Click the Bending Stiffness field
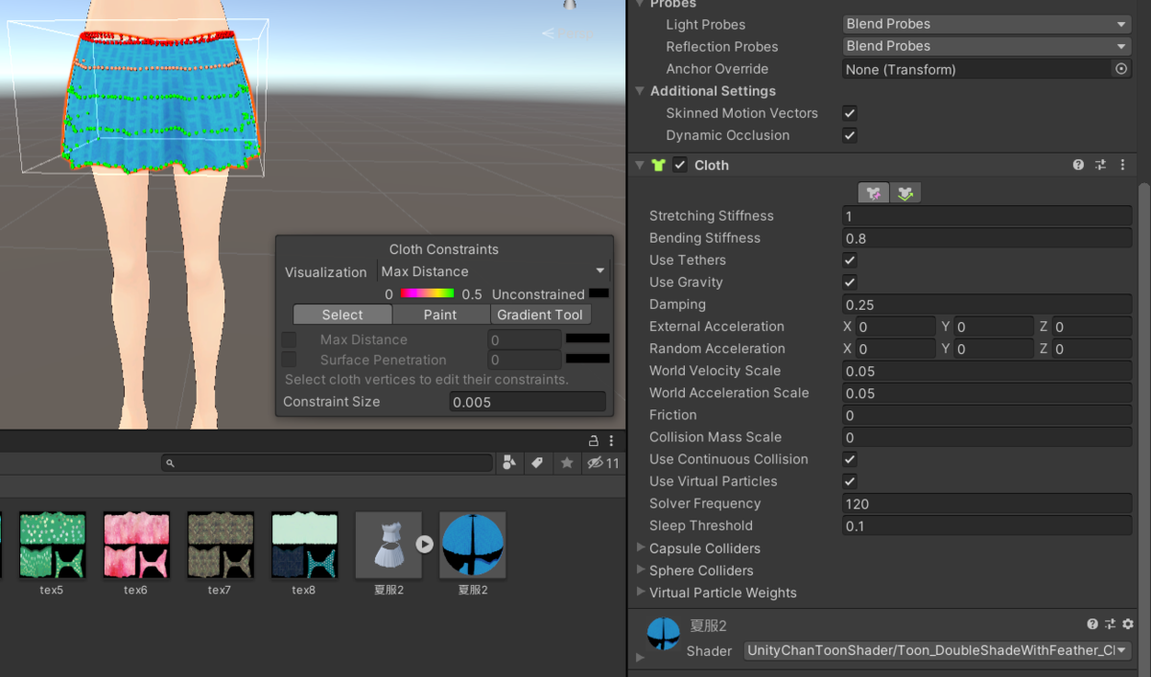Viewport: 1151px width, 677px height. [x=987, y=238]
